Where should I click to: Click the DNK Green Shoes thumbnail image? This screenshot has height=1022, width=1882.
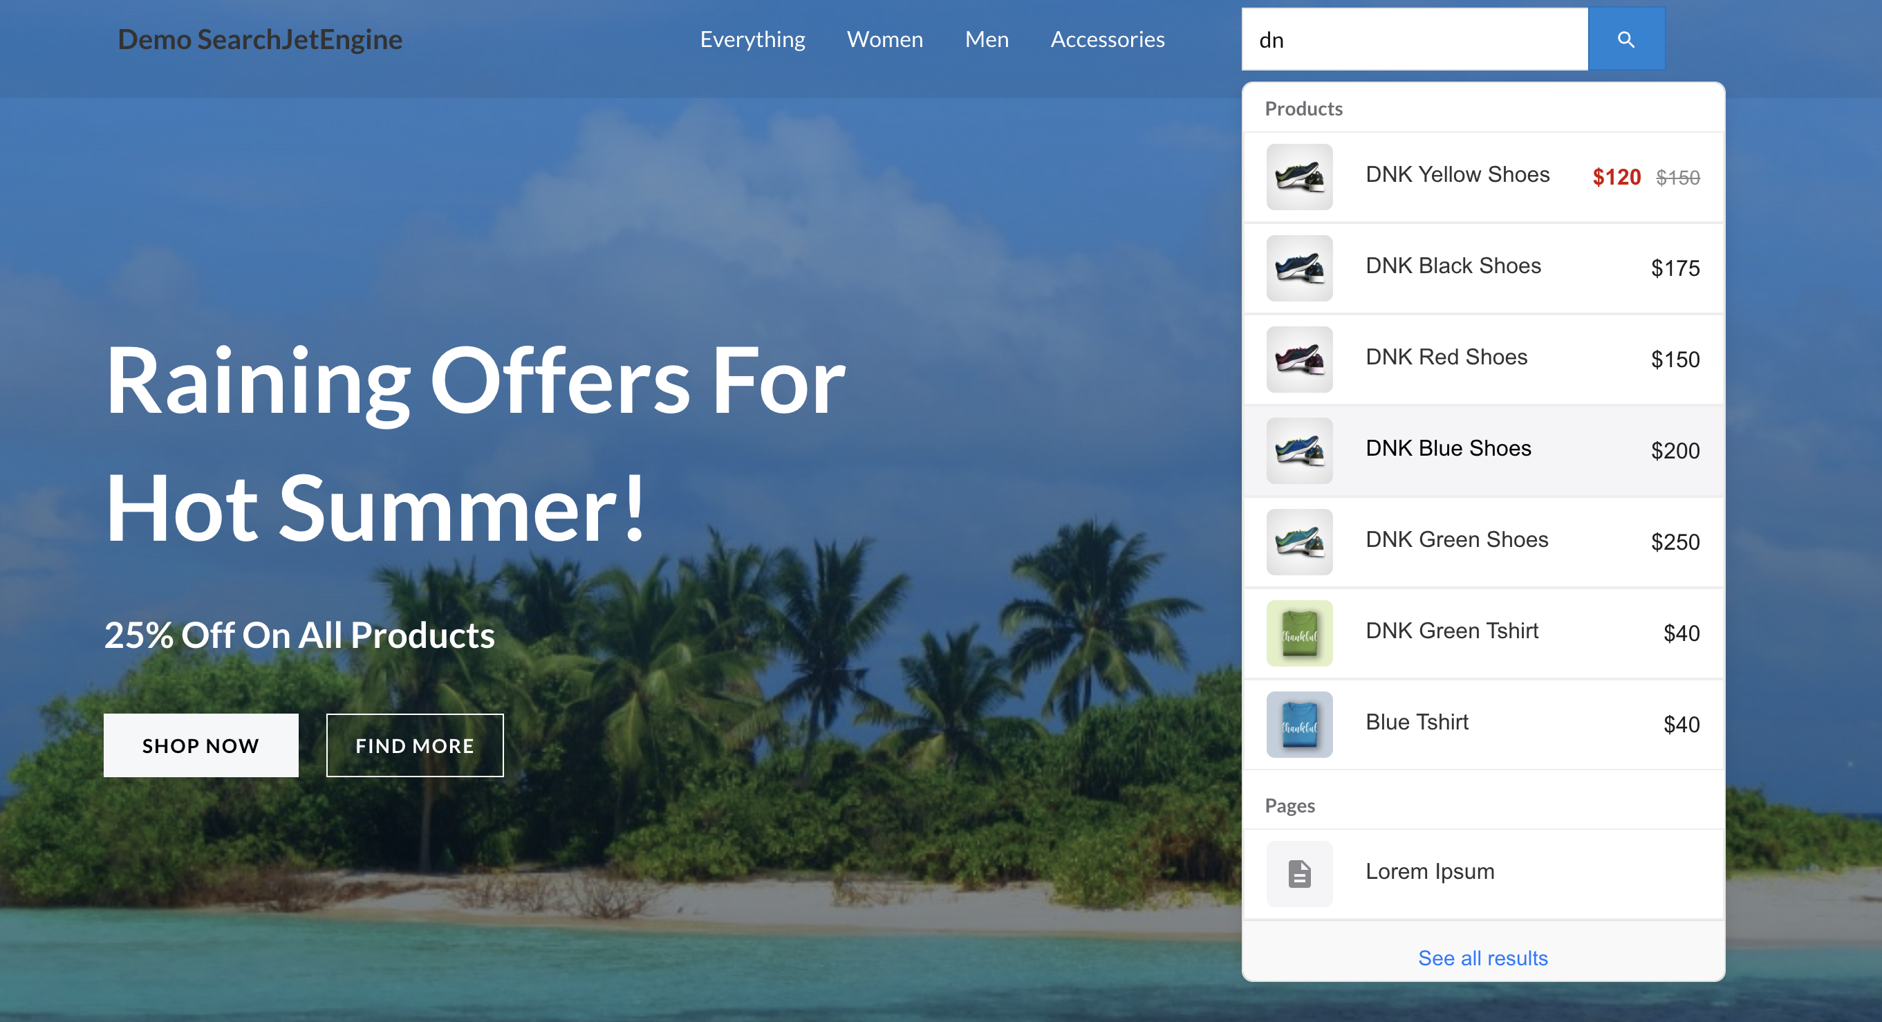pyautogui.click(x=1299, y=541)
